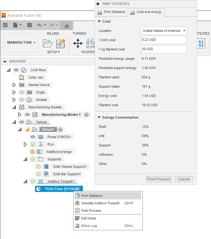Choose Simulate Additive Toolpath menu item

[x=108, y=203]
